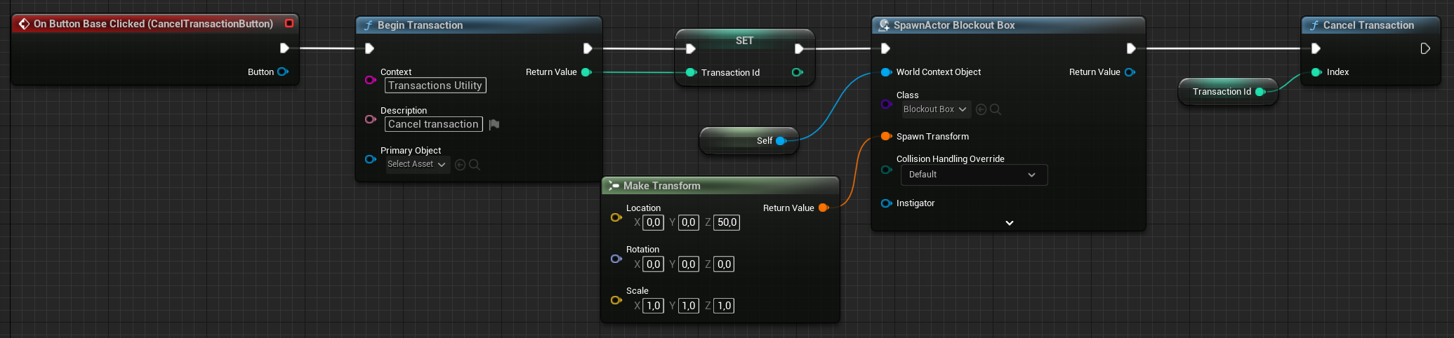Click the Location Z value field showing 50,0
This screenshot has width=1454, height=338.
(x=727, y=222)
